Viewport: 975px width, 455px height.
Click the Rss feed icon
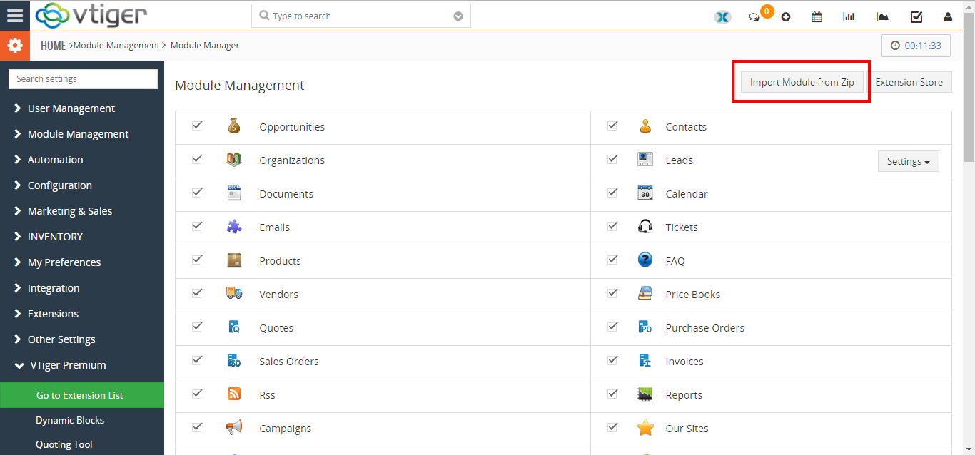pyautogui.click(x=234, y=394)
